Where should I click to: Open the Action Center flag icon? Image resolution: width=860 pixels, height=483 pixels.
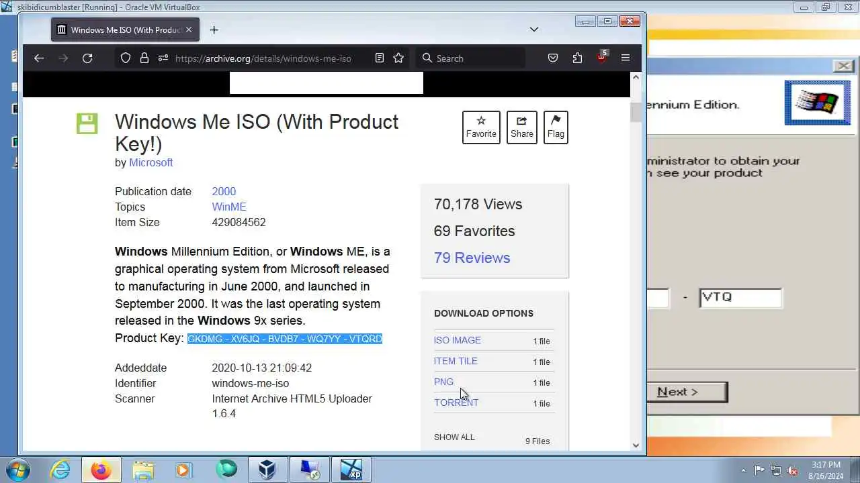759,470
